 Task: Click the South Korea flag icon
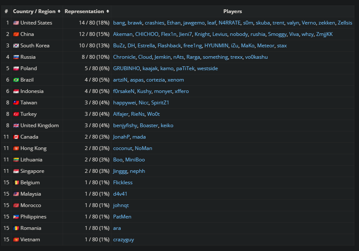click(x=16, y=46)
